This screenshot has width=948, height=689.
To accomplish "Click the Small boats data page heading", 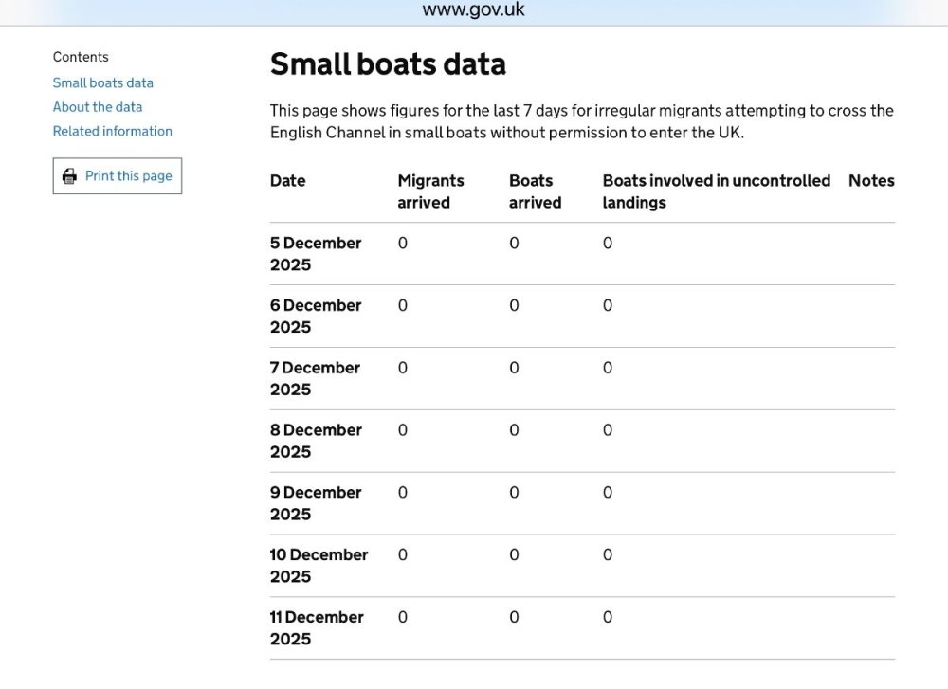I will point(388,63).
